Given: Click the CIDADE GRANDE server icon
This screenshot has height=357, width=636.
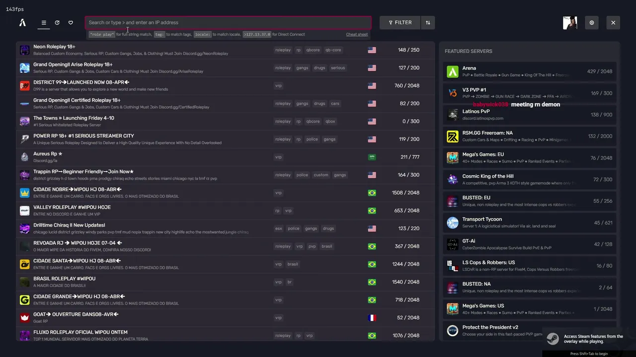Looking at the screenshot, I should [x=24, y=300].
